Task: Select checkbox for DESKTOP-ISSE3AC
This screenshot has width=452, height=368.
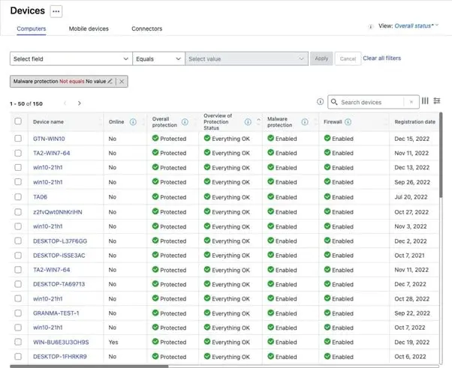Action: click(x=18, y=256)
